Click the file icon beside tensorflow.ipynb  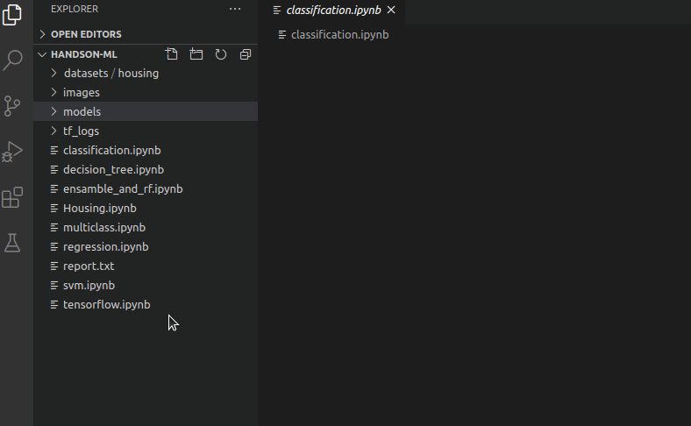(x=54, y=304)
